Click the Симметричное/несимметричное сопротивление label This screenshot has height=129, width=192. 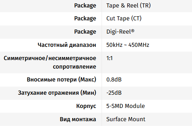[50, 62]
